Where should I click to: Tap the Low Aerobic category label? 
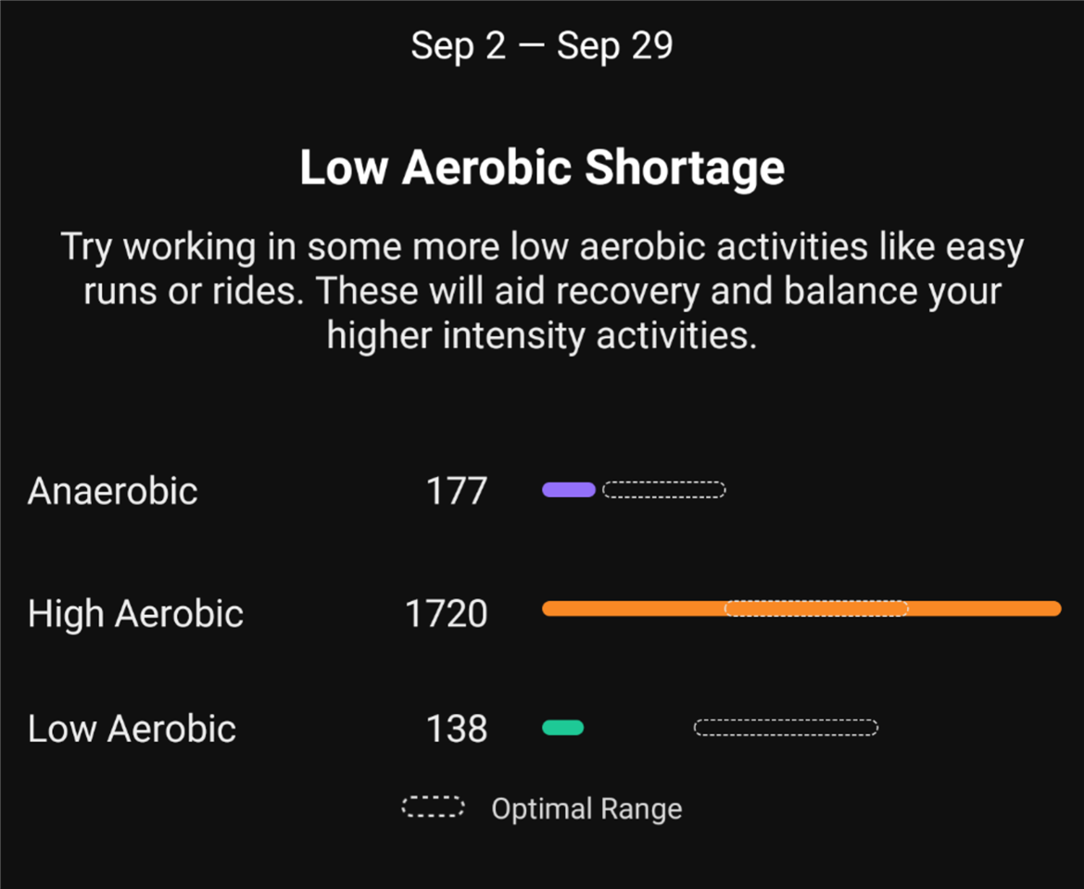point(132,729)
